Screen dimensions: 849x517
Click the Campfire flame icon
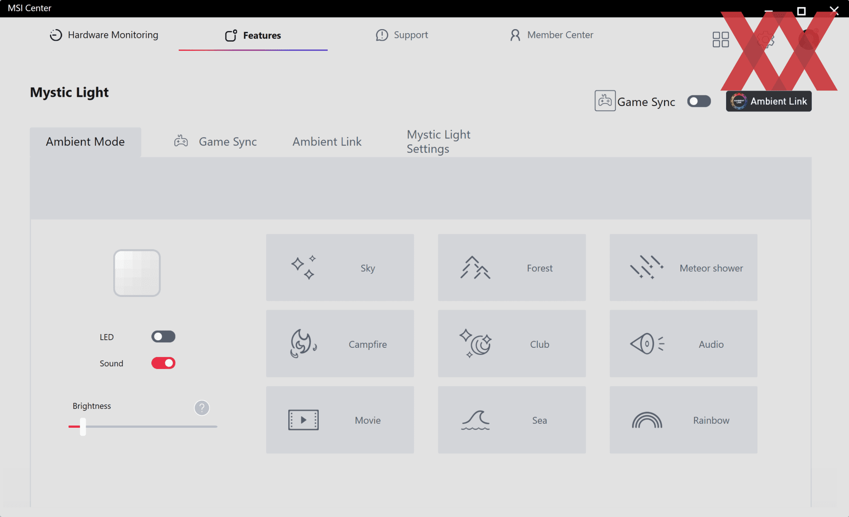coord(303,344)
